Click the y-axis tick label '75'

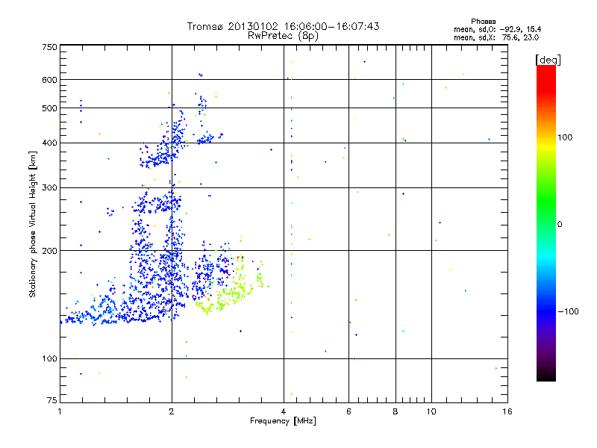point(52,400)
